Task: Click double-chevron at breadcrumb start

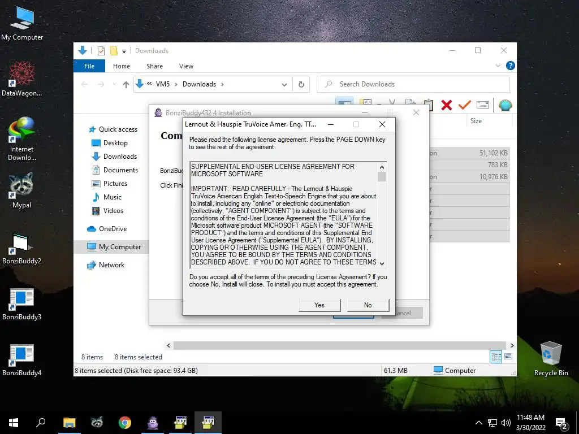Action: pyautogui.click(x=149, y=84)
